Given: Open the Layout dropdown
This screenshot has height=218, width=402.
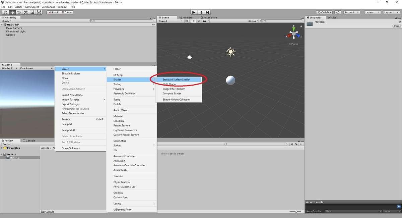Looking at the screenshot, I should pos(391,12).
